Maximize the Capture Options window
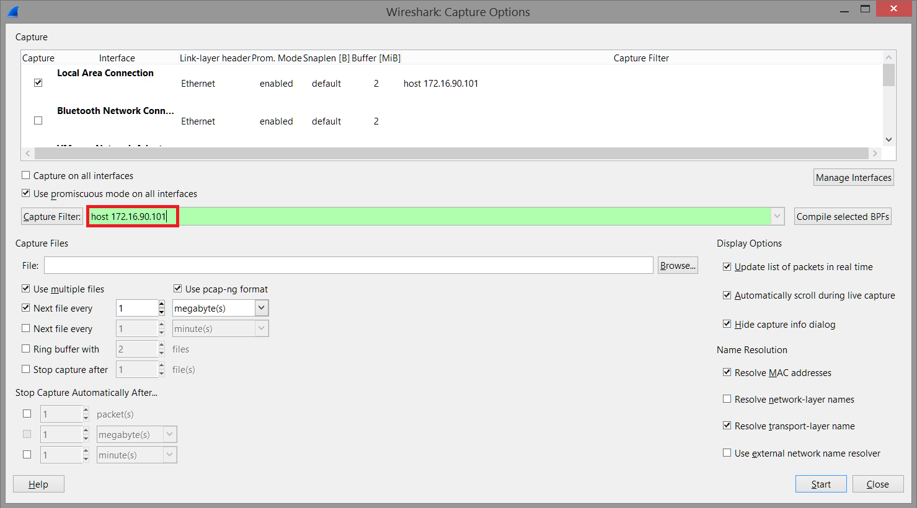The image size is (917, 508). pos(866,9)
